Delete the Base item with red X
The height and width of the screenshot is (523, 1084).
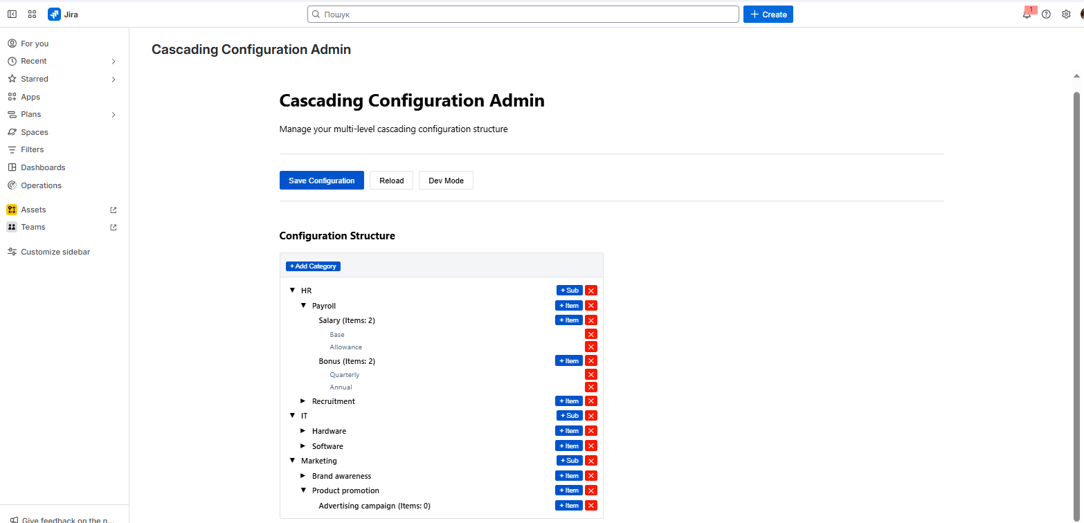coord(590,335)
